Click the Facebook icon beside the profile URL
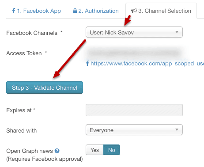Screen dimensions: 204x167 87,63
